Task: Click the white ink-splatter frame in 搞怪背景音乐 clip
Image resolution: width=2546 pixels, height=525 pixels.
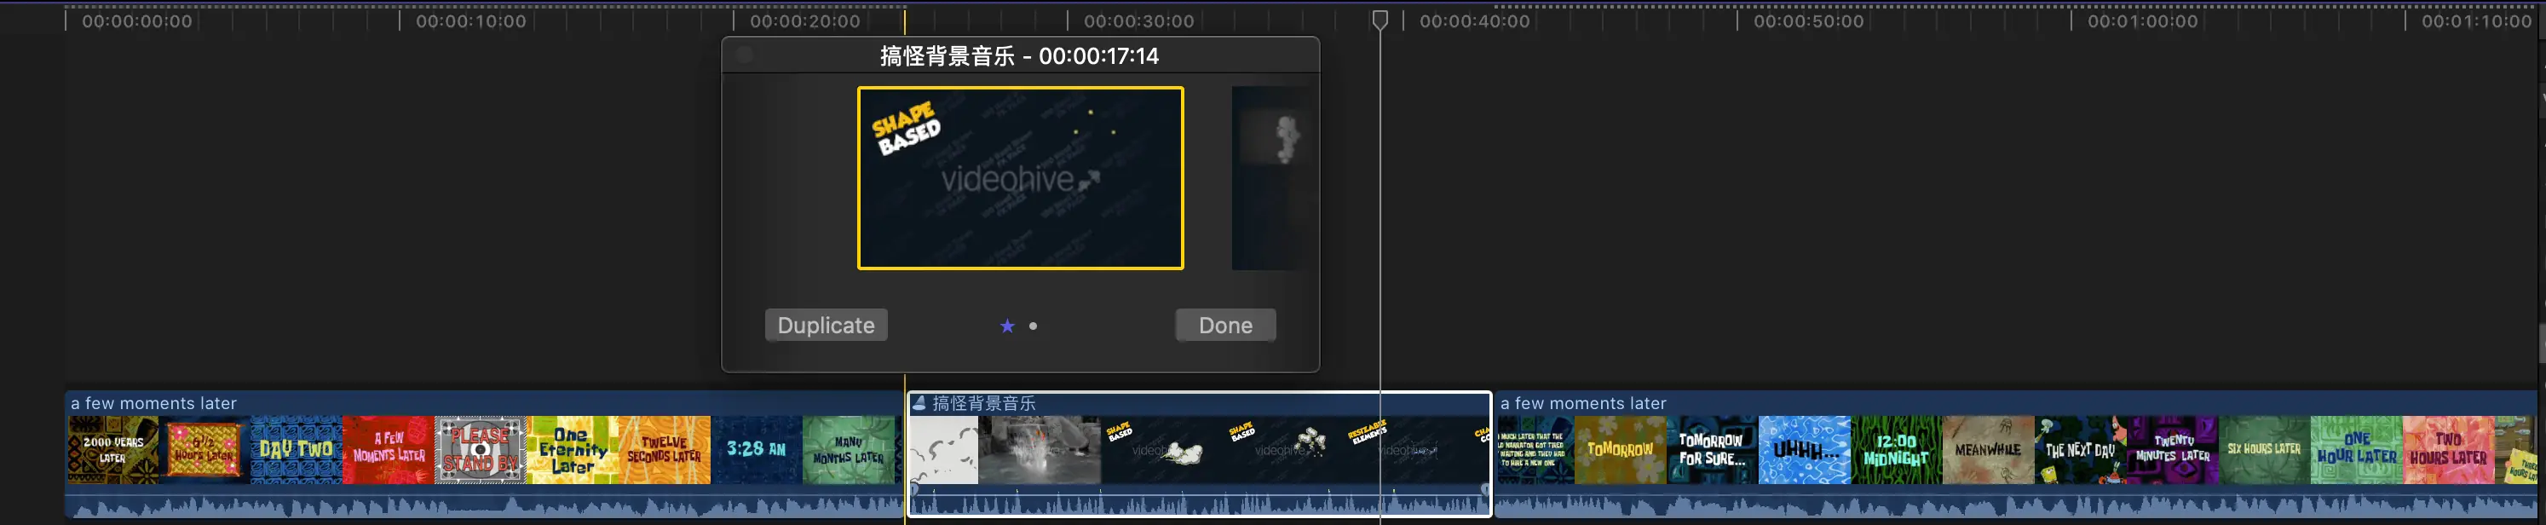Action: 944,450
